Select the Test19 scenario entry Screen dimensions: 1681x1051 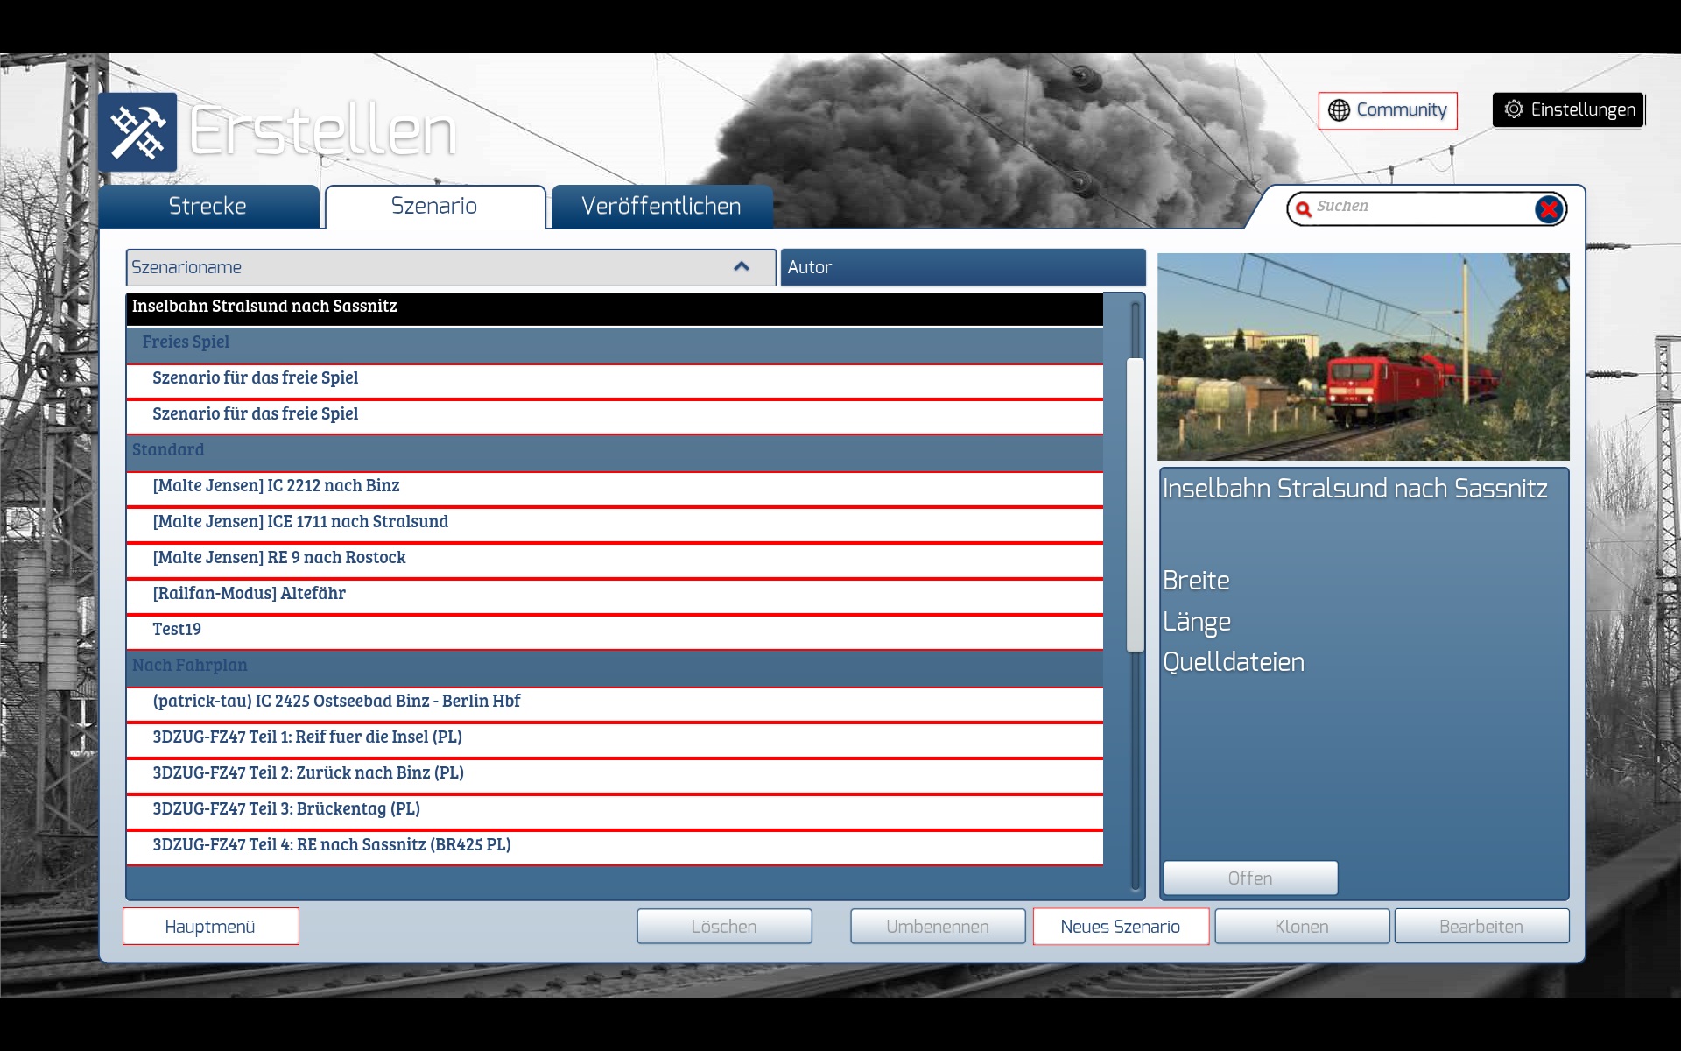(x=177, y=630)
